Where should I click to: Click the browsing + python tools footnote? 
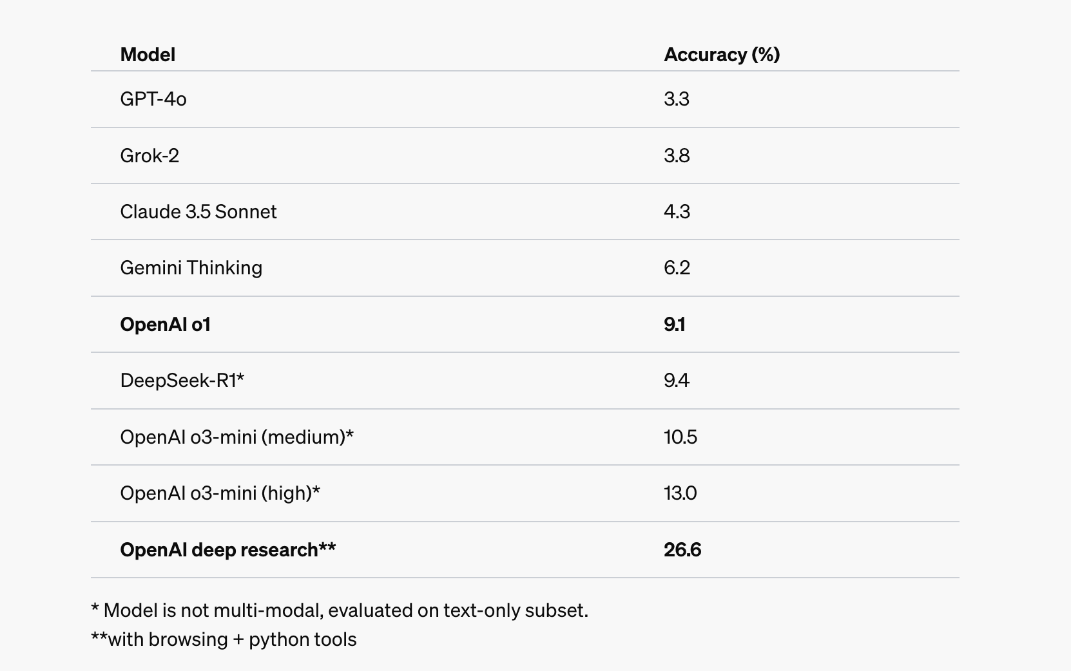(x=224, y=639)
